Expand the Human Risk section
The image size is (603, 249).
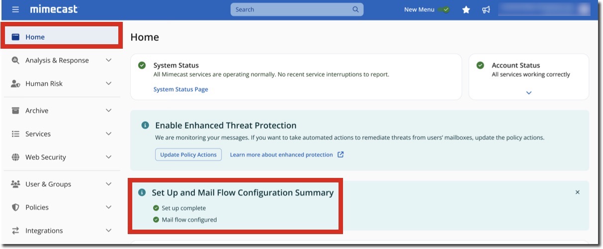109,83
